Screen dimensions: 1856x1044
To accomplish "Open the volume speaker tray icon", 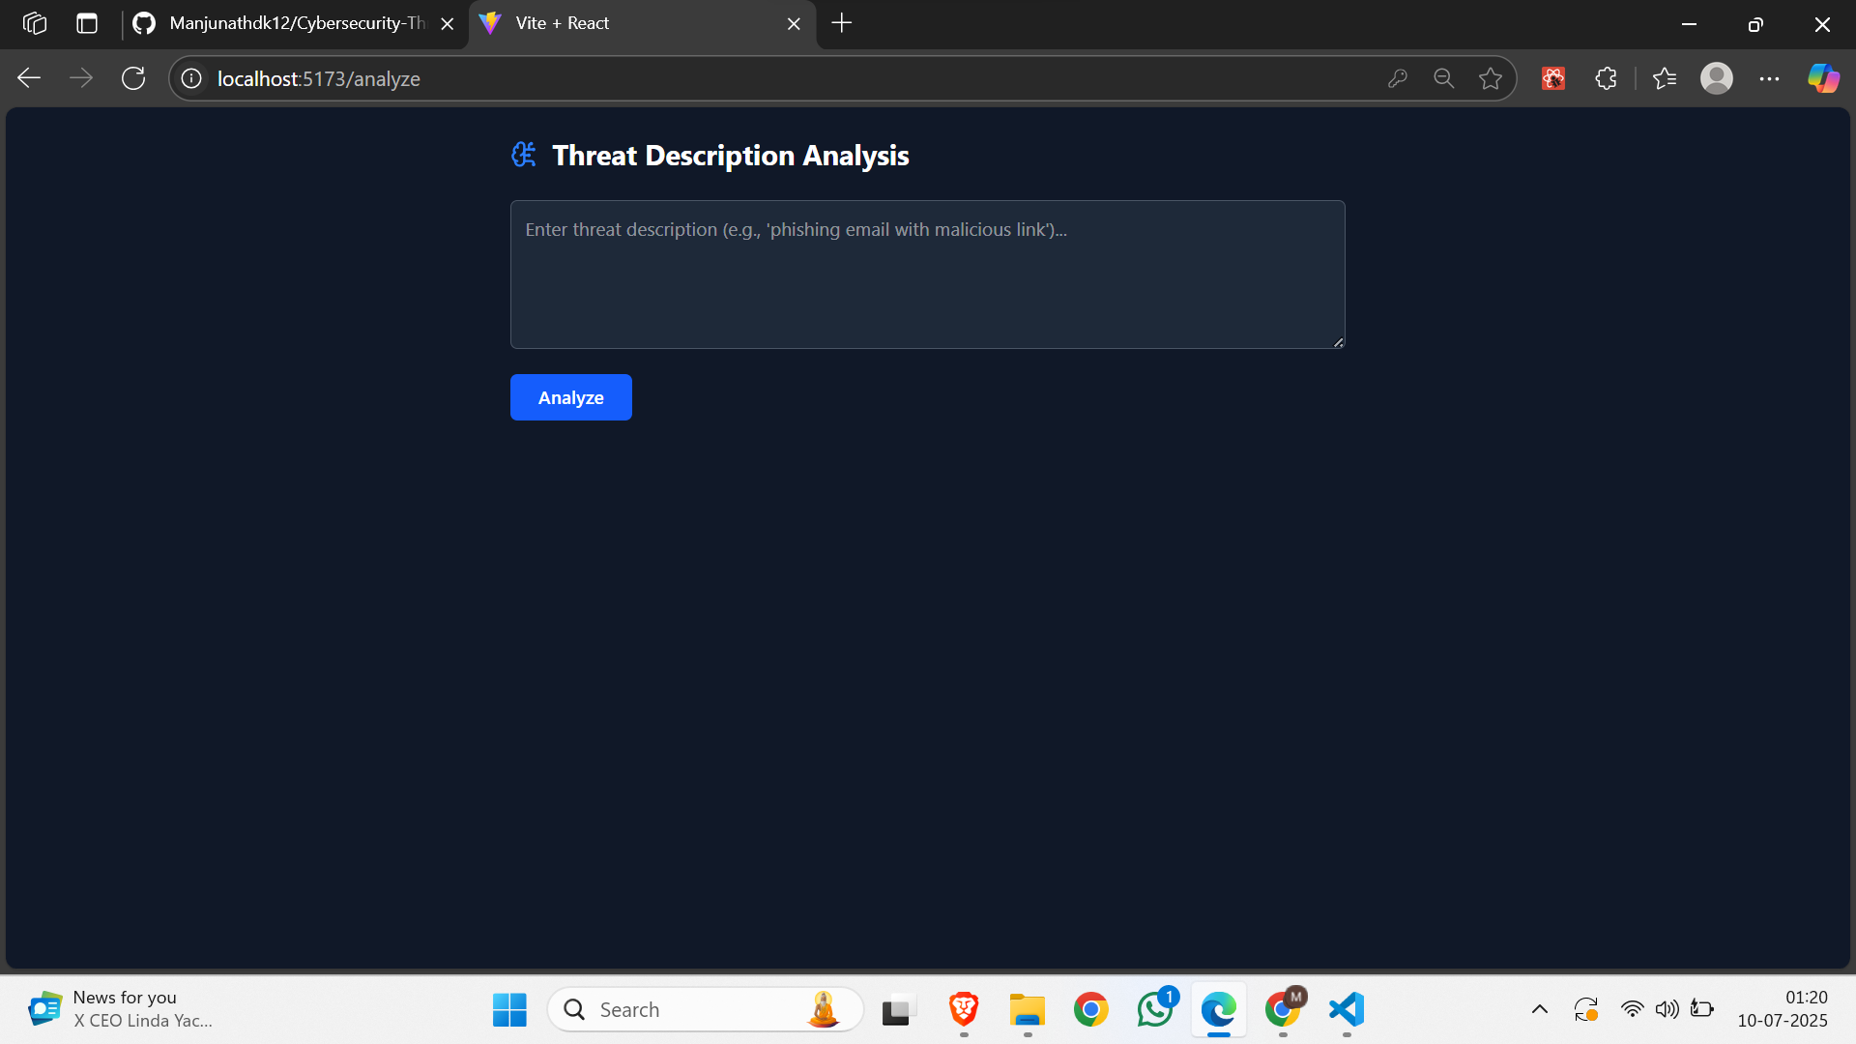I will 1667,1009.
